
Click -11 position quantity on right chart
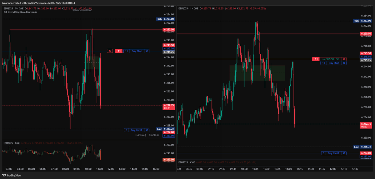316,59
